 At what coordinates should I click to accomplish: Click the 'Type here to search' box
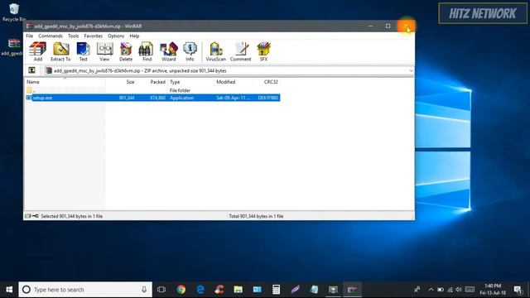pyautogui.click(x=85, y=290)
